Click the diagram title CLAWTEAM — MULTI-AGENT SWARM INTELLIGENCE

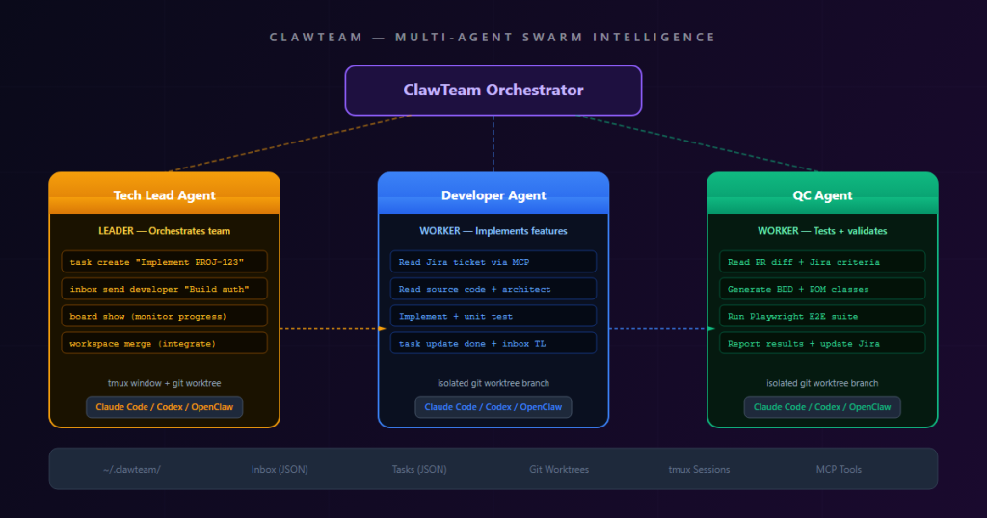[x=493, y=38]
